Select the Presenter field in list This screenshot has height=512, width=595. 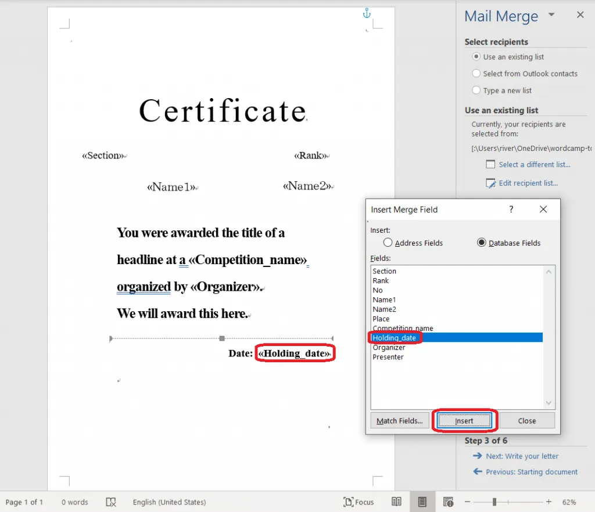pyautogui.click(x=388, y=357)
